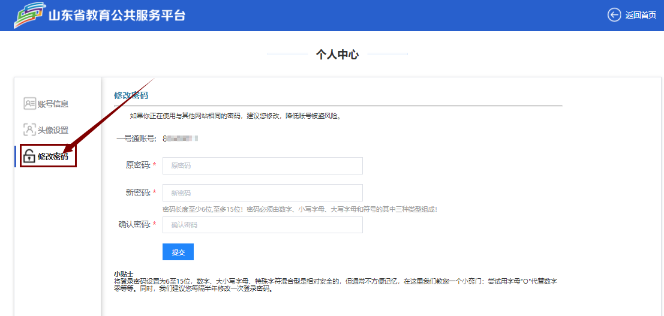
Task: Click the back arrow circle icon
Action: [614, 15]
